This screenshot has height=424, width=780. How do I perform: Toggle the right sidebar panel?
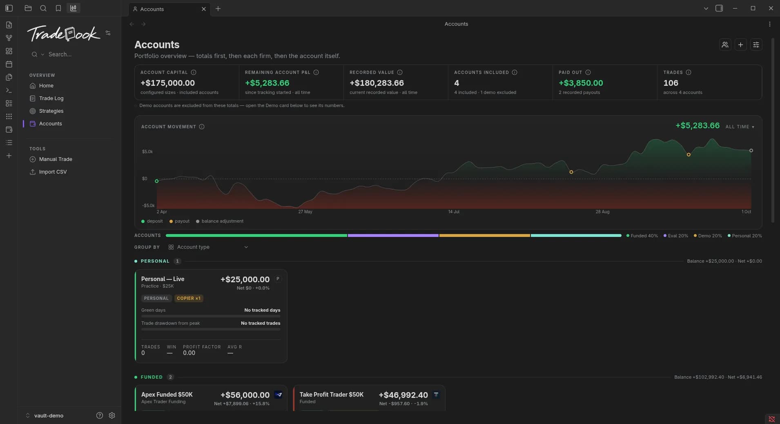click(719, 8)
